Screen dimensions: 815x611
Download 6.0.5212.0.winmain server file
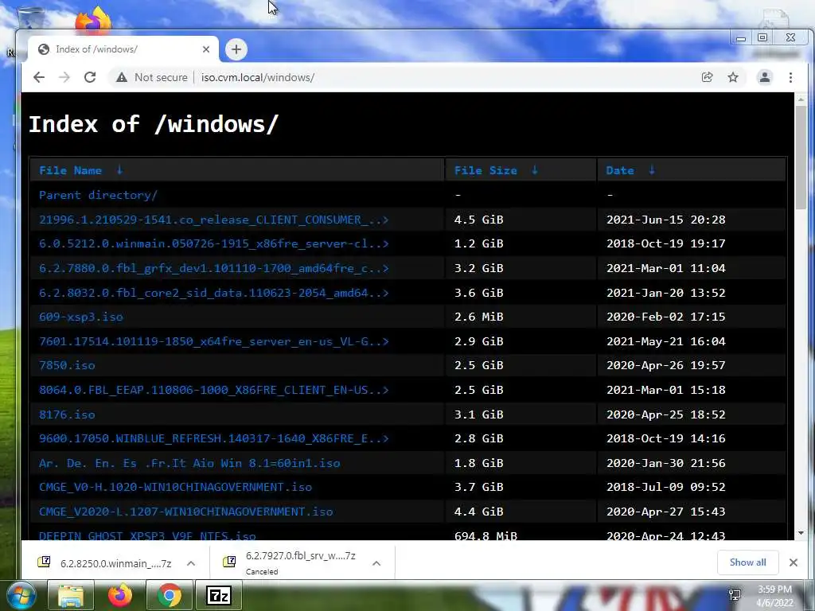[x=213, y=243]
